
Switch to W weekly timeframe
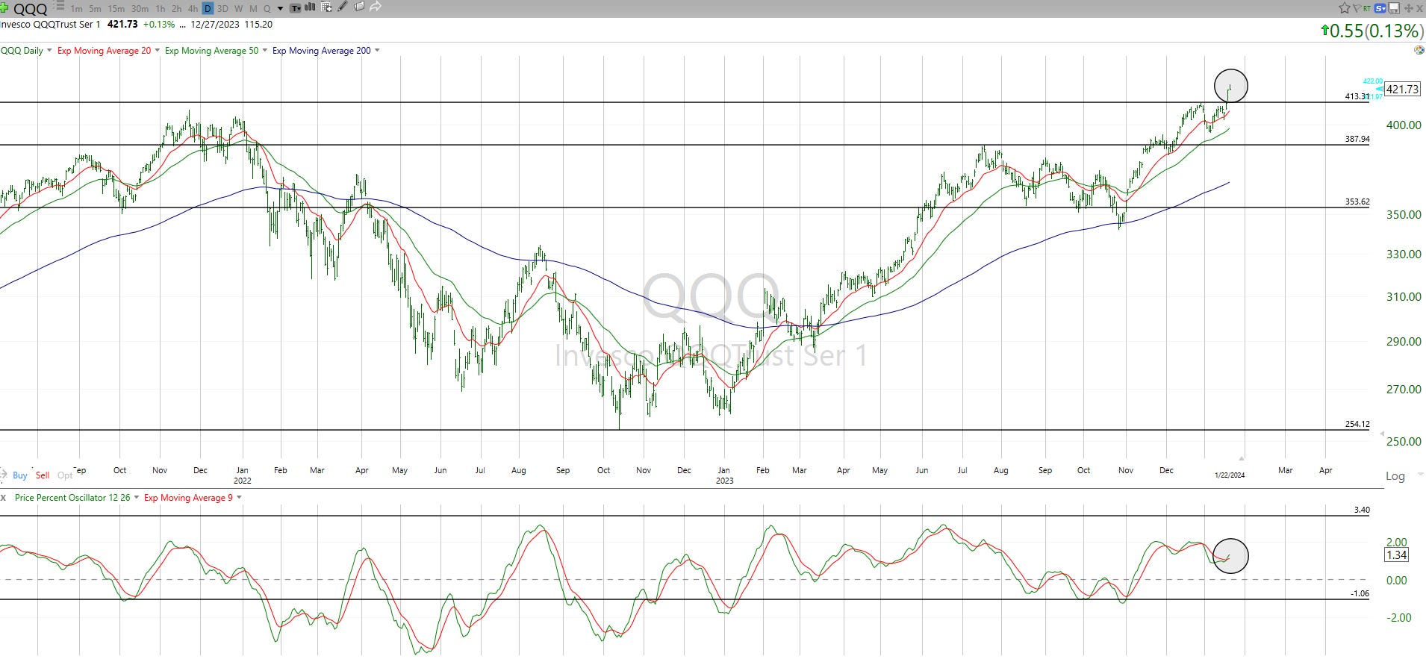coord(238,9)
